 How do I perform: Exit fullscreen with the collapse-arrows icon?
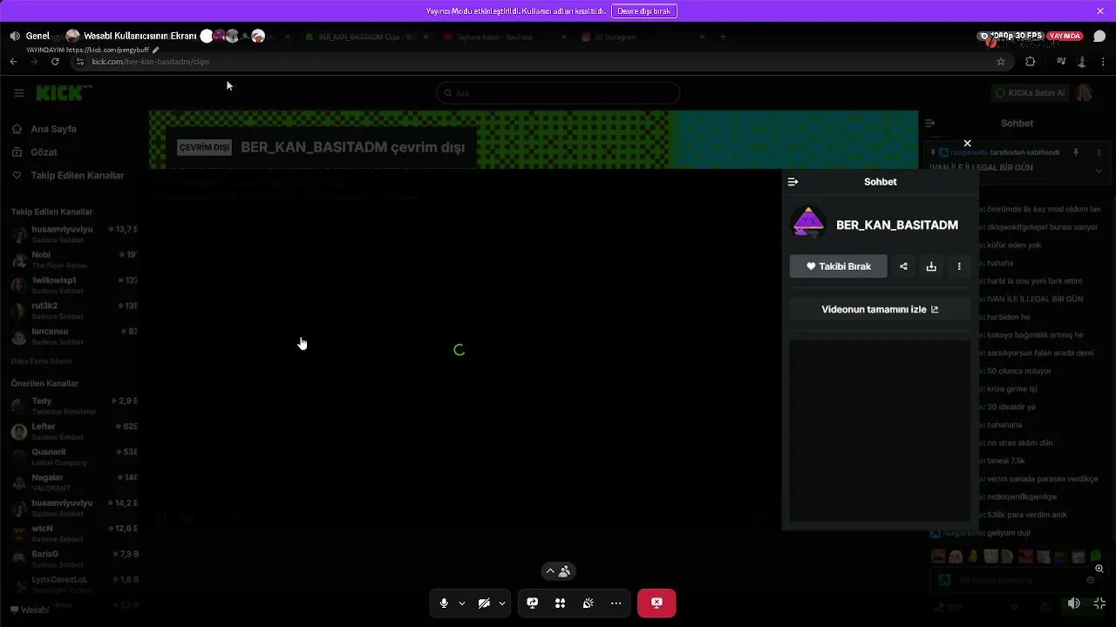(x=1099, y=603)
